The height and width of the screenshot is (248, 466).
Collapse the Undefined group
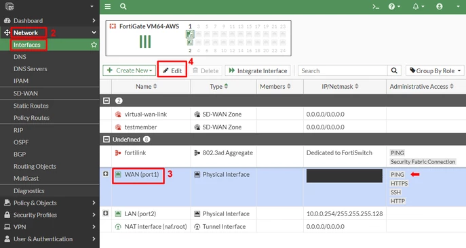106,140
